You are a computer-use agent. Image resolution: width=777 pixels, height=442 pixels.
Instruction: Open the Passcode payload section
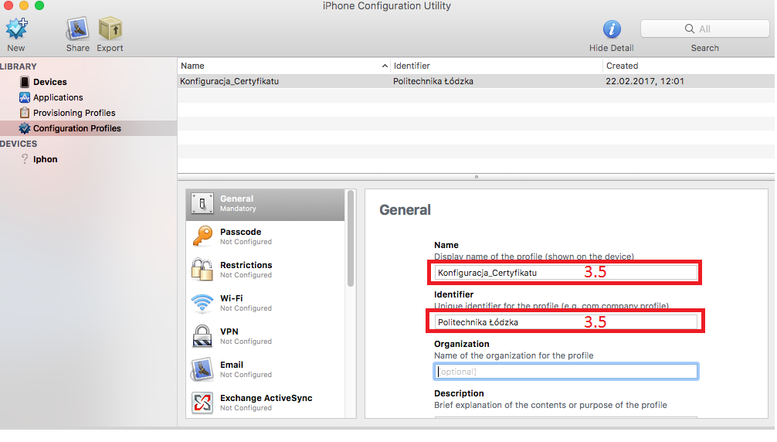pos(265,236)
